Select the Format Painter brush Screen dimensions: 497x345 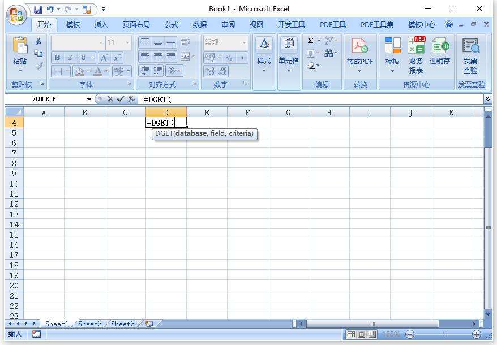coord(38,66)
